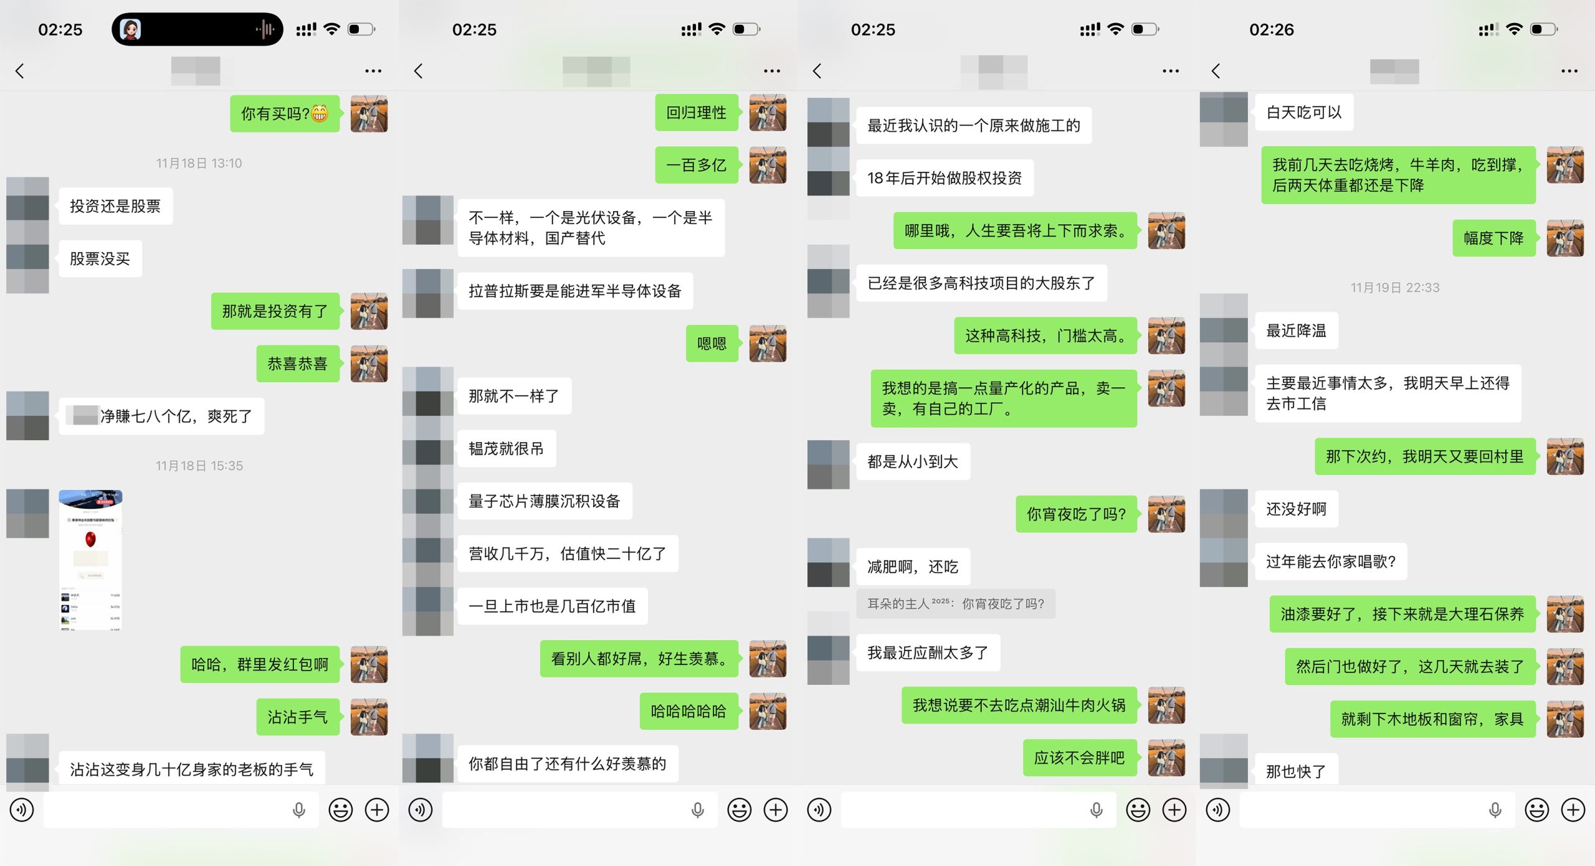Tap the voice input icon in first chat

(x=22, y=810)
